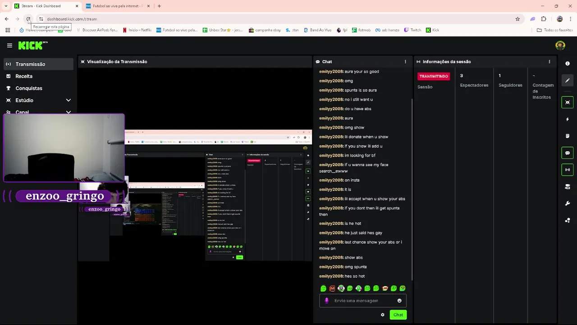Open the 'Início – Netflix' bookmark

click(137, 30)
